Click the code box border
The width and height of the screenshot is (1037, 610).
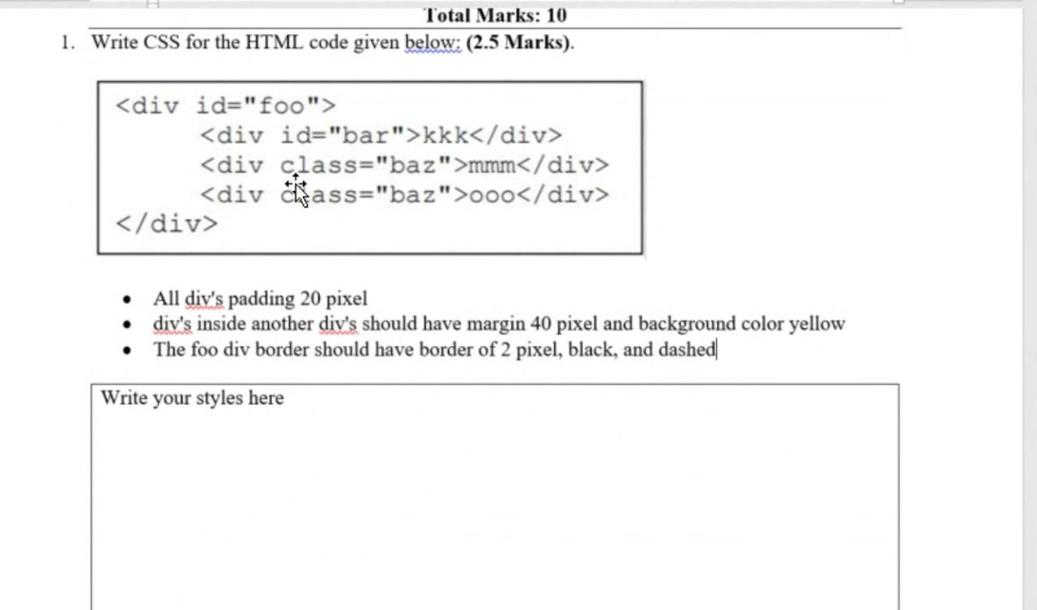pyautogui.click(x=370, y=80)
